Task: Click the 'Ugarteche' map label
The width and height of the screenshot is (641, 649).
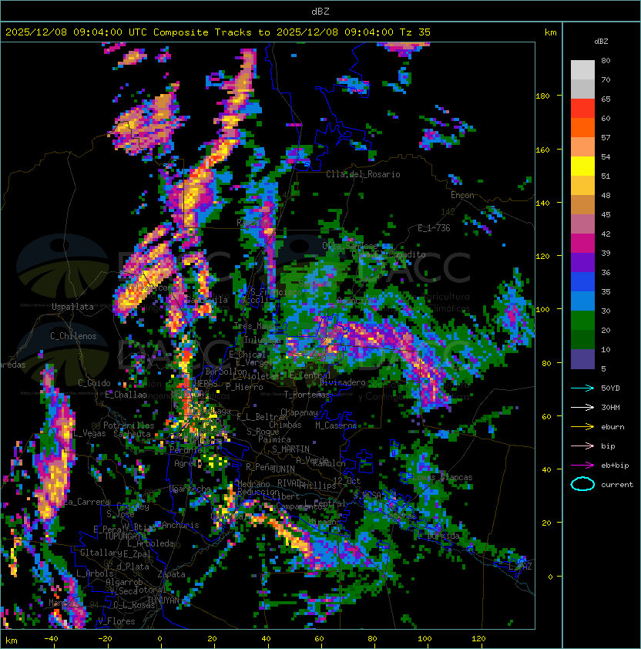Action: coord(190,489)
